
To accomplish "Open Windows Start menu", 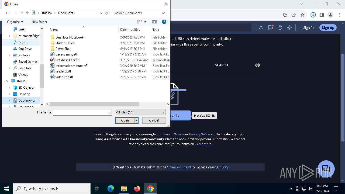I will point(6,189).
